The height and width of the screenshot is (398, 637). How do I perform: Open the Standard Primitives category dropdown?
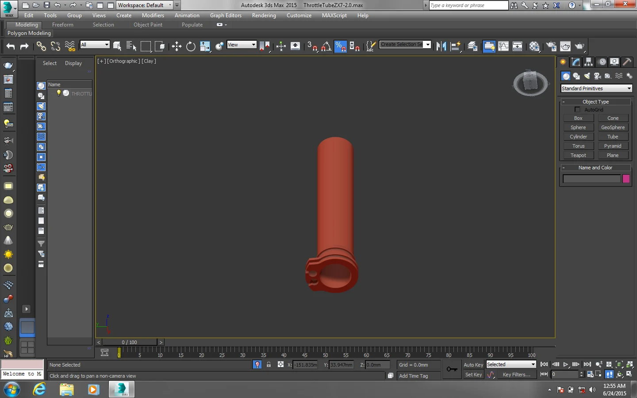(596, 88)
